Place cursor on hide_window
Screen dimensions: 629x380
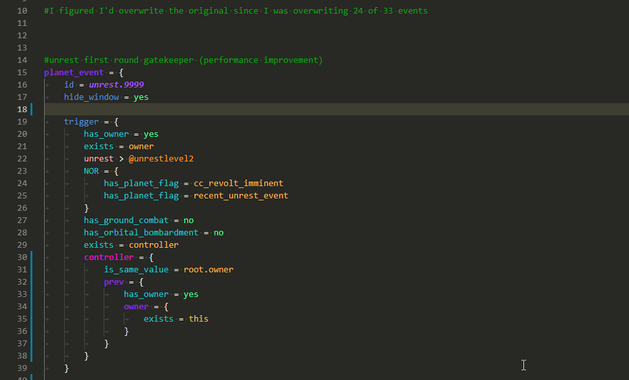pyautogui.click(x=91, y=97)
